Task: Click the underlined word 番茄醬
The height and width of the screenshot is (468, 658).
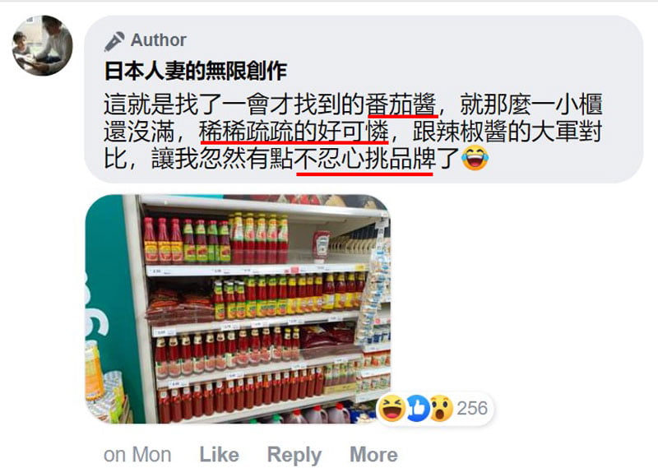Action: pos(402,104)
